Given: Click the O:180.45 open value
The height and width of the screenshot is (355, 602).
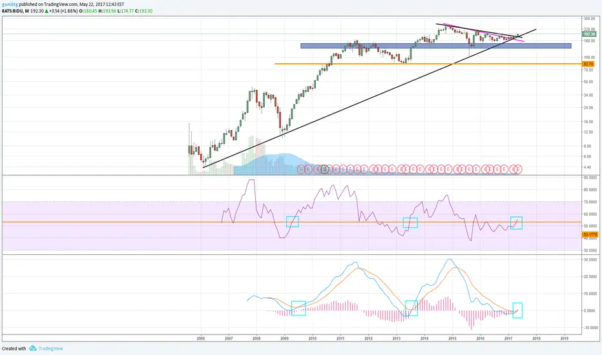Looking at the screenshot, I should coord(88,11).
